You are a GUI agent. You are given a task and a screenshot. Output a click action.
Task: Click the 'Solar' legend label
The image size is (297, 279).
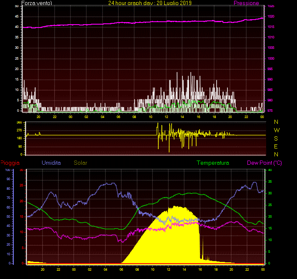[x=80, y=163]
